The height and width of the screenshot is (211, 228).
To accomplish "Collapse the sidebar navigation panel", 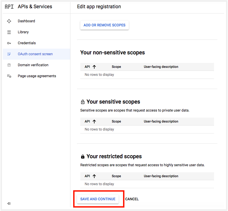I will 9,203.
